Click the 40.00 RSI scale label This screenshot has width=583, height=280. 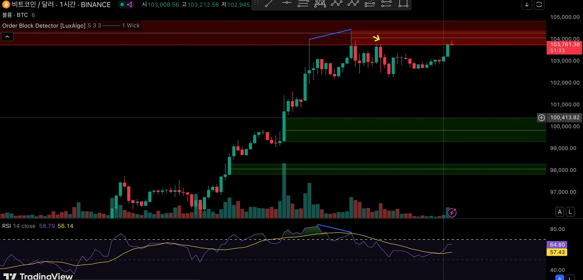pos(557,270)
